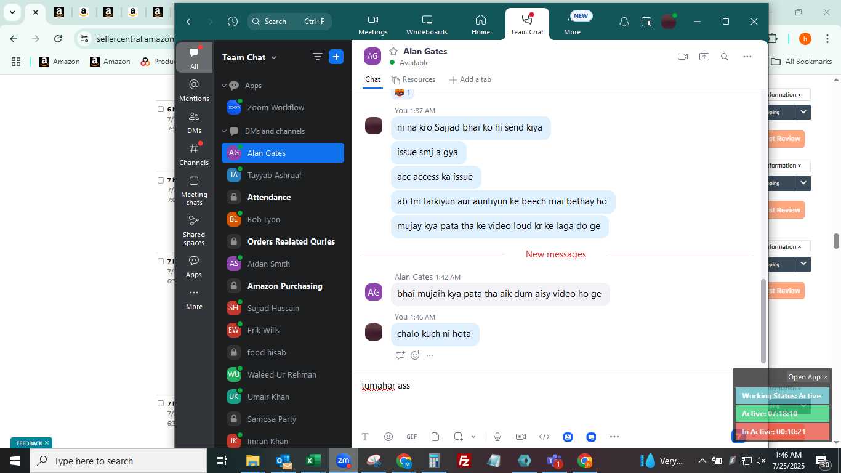Open Channels in the sidebar

click(194, 154)
